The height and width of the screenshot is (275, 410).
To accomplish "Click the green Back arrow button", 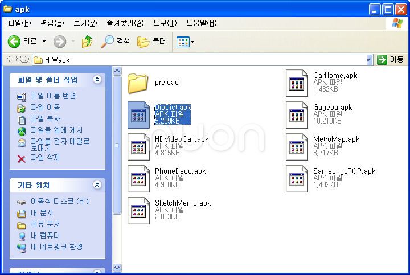I will tap(14, 42).
